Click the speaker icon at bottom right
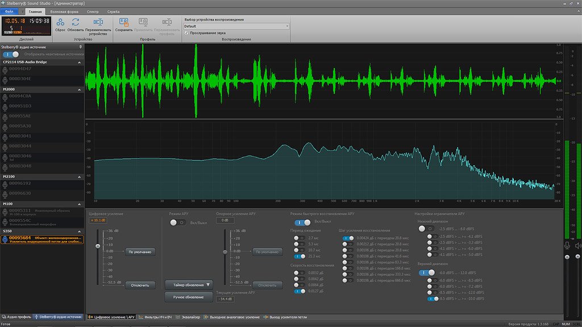 point(578,245)
